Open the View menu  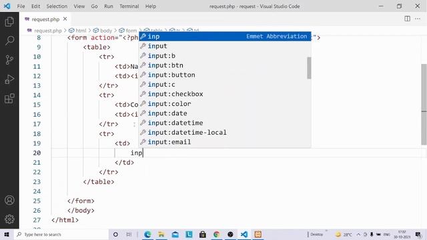[x=79, y=6]
